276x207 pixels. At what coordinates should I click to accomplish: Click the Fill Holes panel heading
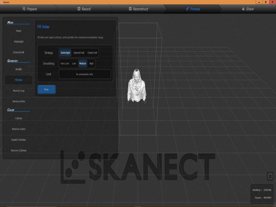coord(43,27)
